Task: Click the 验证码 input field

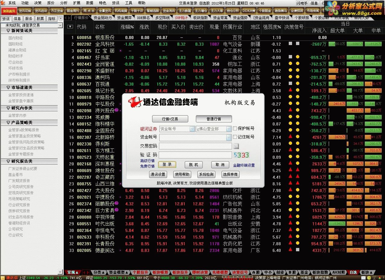Action: pyautogui.click(x=195, y=155)
